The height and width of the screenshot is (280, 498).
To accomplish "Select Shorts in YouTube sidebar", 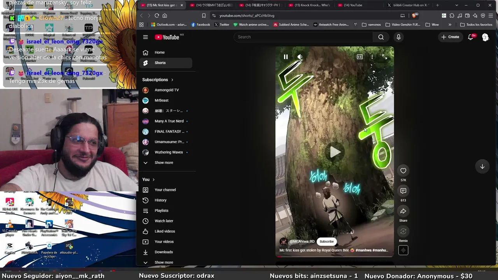I will [x=166, y=63].
